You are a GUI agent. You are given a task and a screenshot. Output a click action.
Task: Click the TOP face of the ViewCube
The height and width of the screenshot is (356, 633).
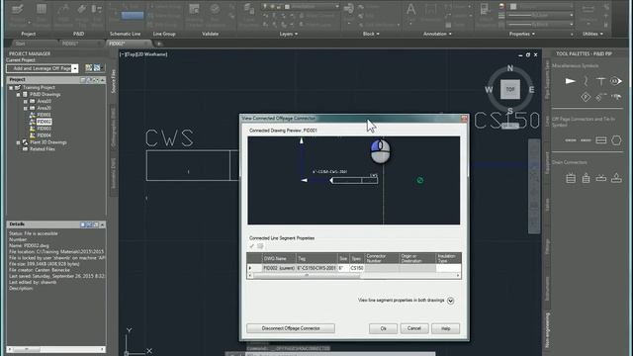coord(510,89)
